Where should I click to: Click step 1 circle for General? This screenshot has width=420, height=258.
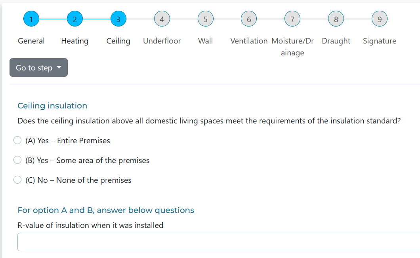point(31,19)
